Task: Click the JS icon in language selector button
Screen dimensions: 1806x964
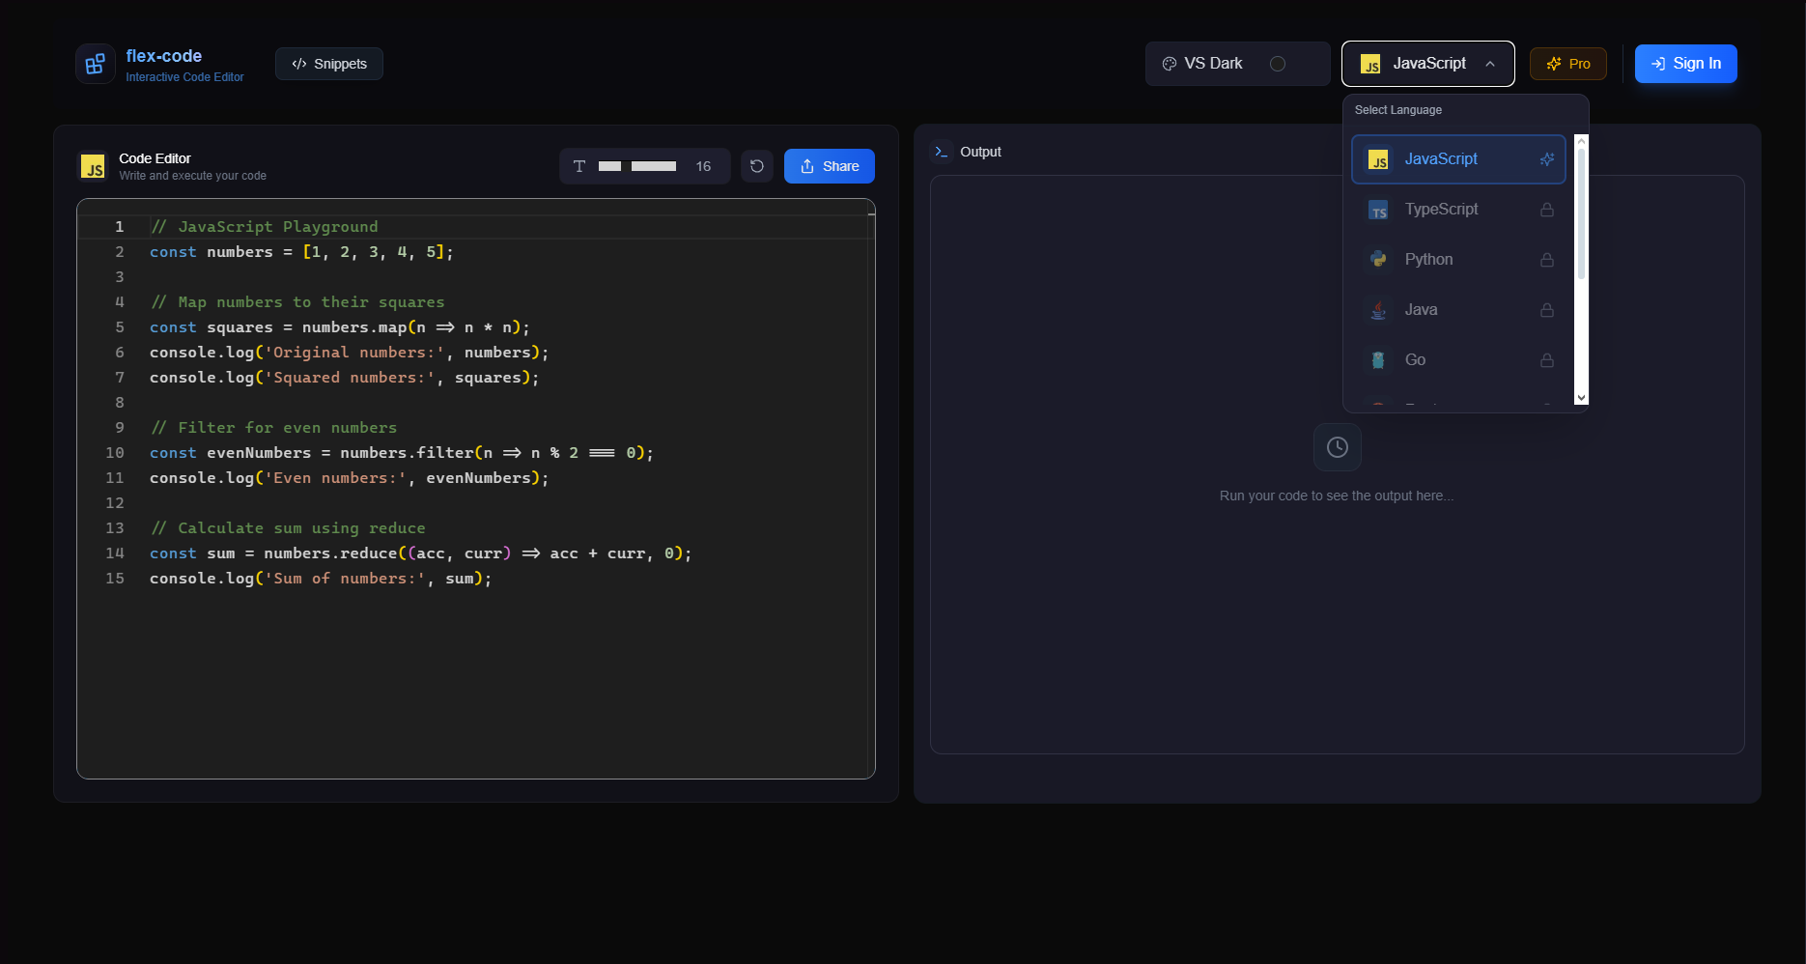Action: click(1370, 64)
